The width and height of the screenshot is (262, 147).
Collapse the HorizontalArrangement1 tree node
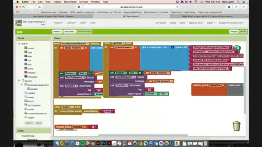coord(22,85)
